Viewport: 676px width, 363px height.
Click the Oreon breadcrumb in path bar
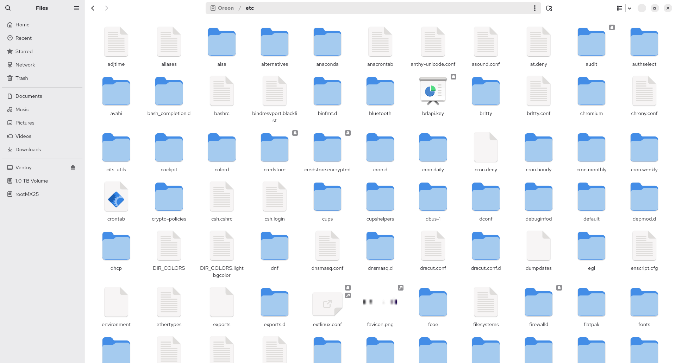(225, 8)
